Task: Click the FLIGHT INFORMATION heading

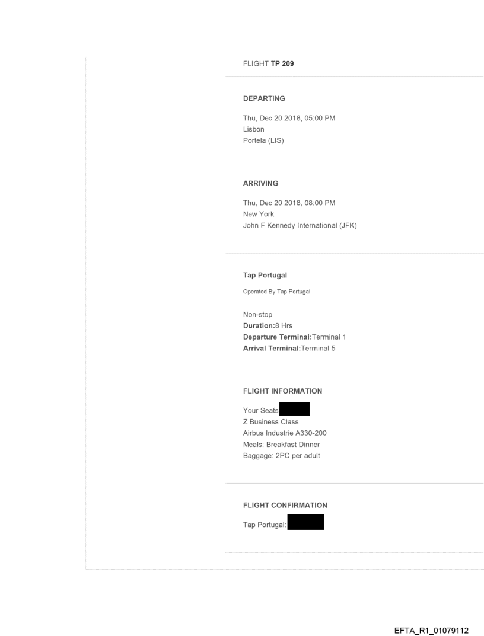Action: coord(282,391)
